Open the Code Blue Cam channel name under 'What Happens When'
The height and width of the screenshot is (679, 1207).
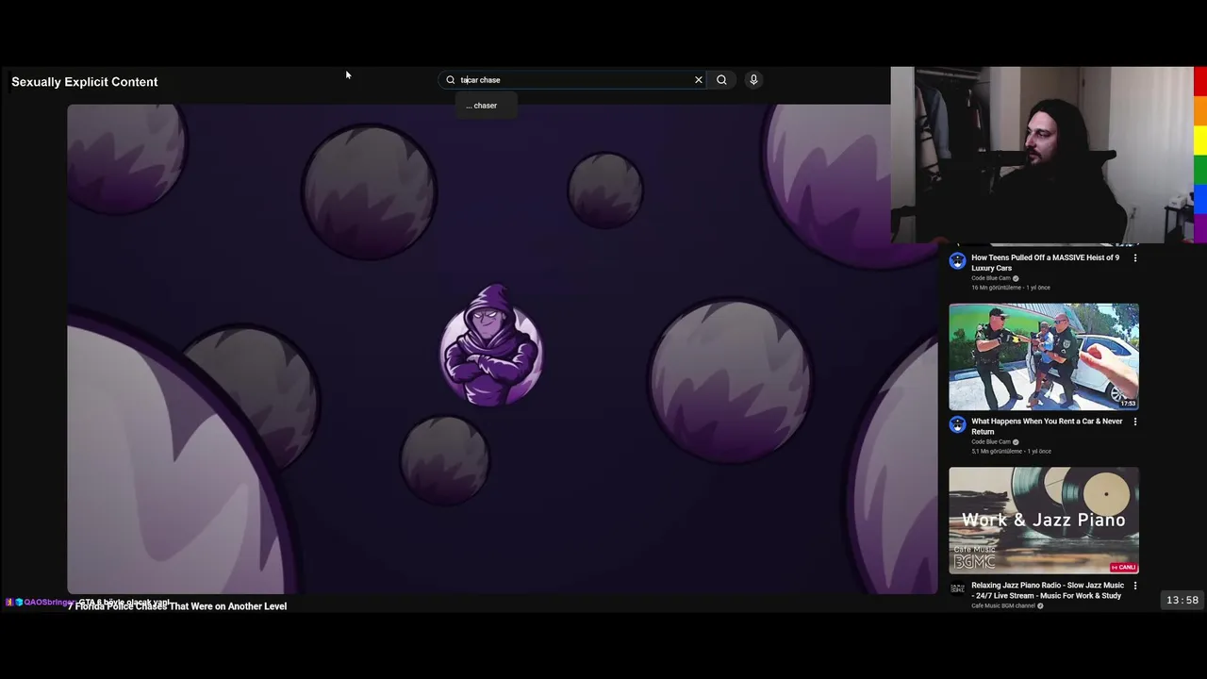[x=991, y=442]
